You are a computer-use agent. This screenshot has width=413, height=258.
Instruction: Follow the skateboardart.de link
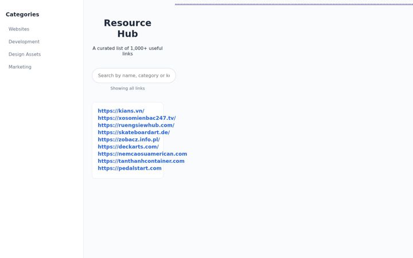click(134, 132)
